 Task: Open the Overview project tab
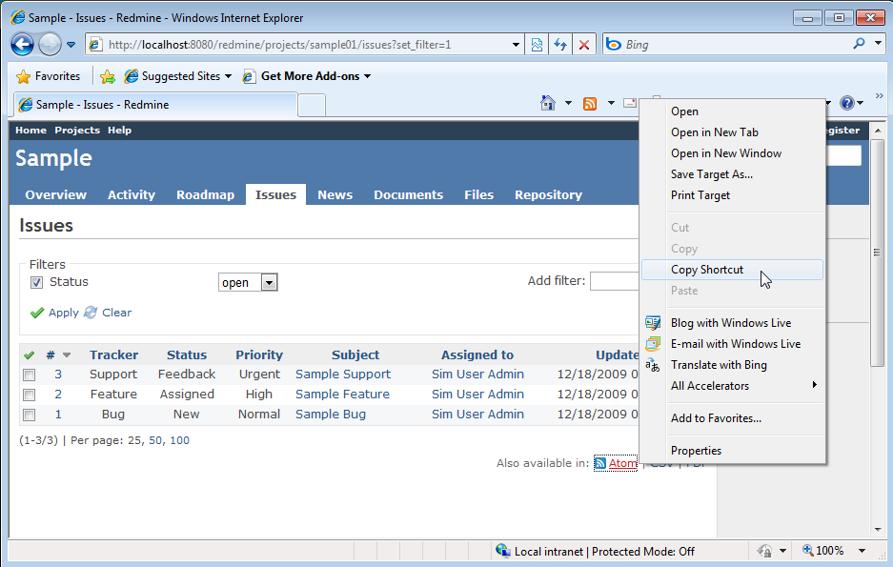[x=56, y=194]
